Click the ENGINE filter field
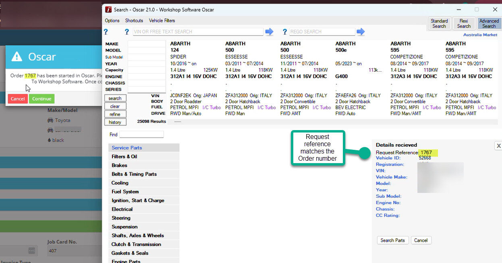This screenshot has height=263, width=502. [x=147, y=76]
